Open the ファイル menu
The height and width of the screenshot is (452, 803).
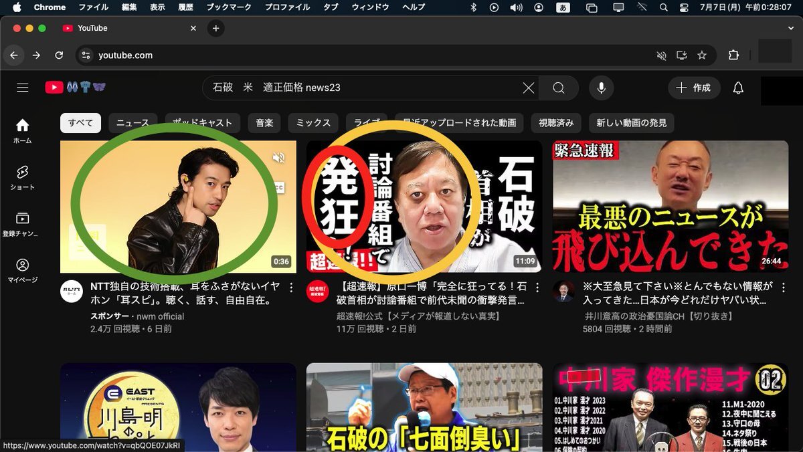pos(93,7)
